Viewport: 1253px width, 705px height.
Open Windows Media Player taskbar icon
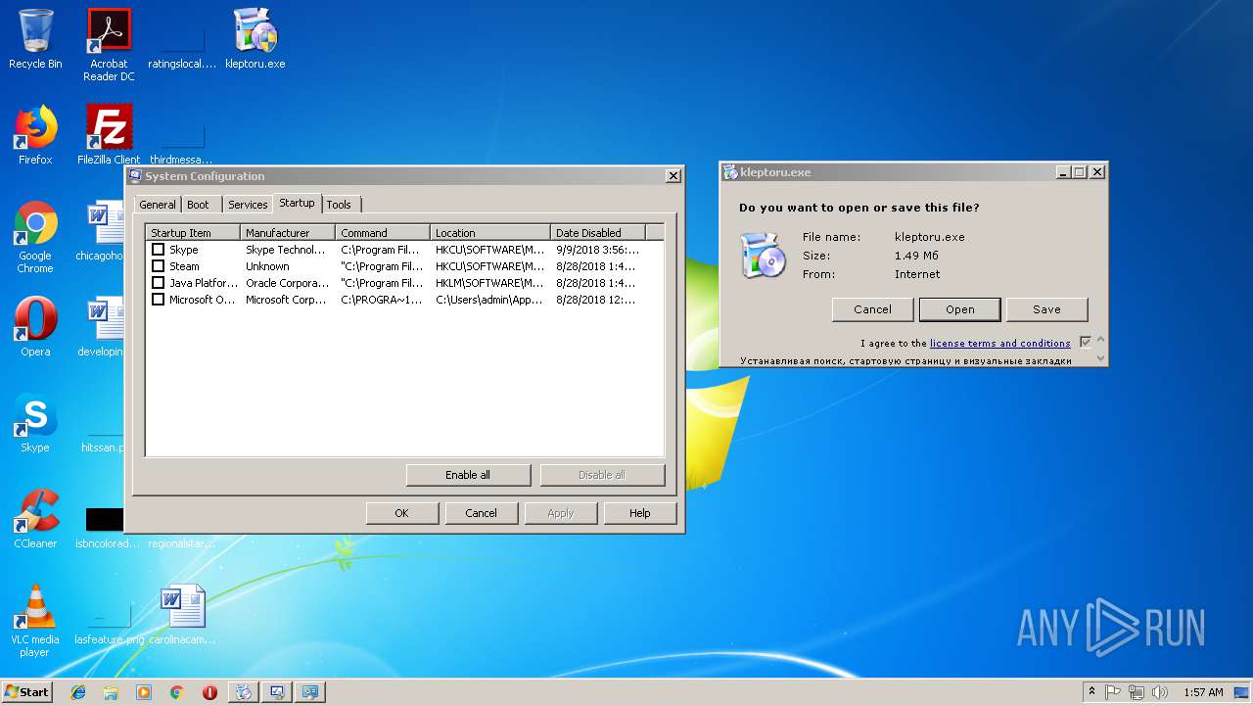click(144, 692)
